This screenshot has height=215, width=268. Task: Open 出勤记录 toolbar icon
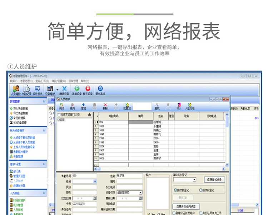[26, 90]
